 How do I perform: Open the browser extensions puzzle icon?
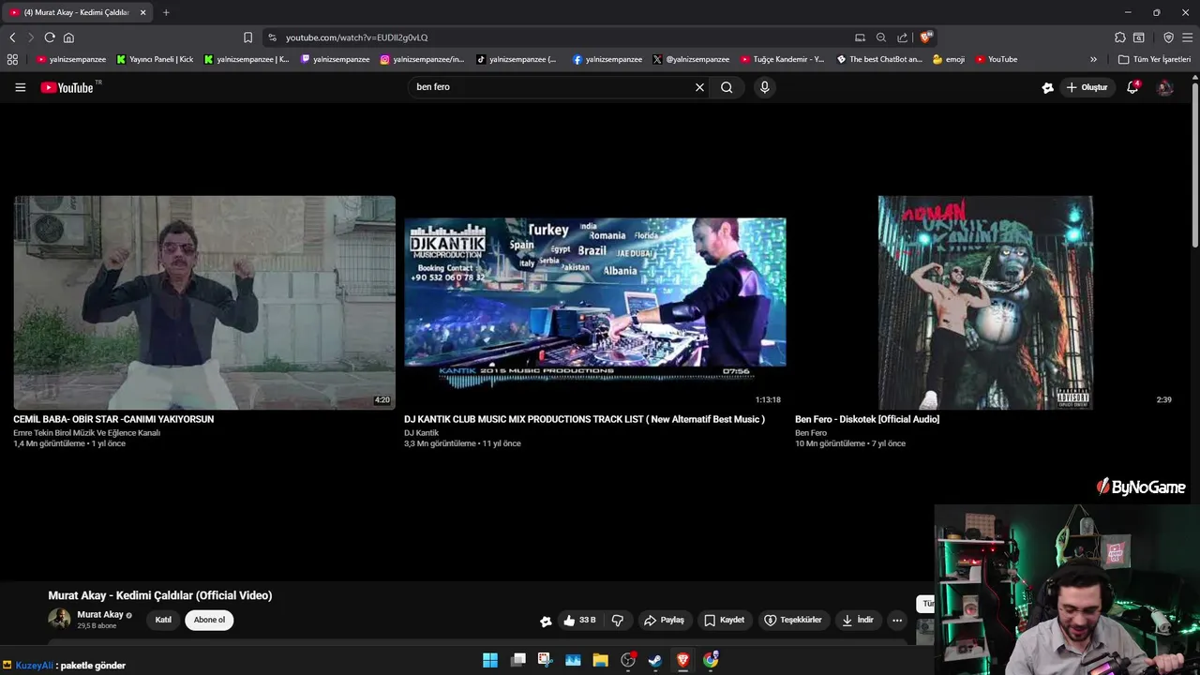1120,37
